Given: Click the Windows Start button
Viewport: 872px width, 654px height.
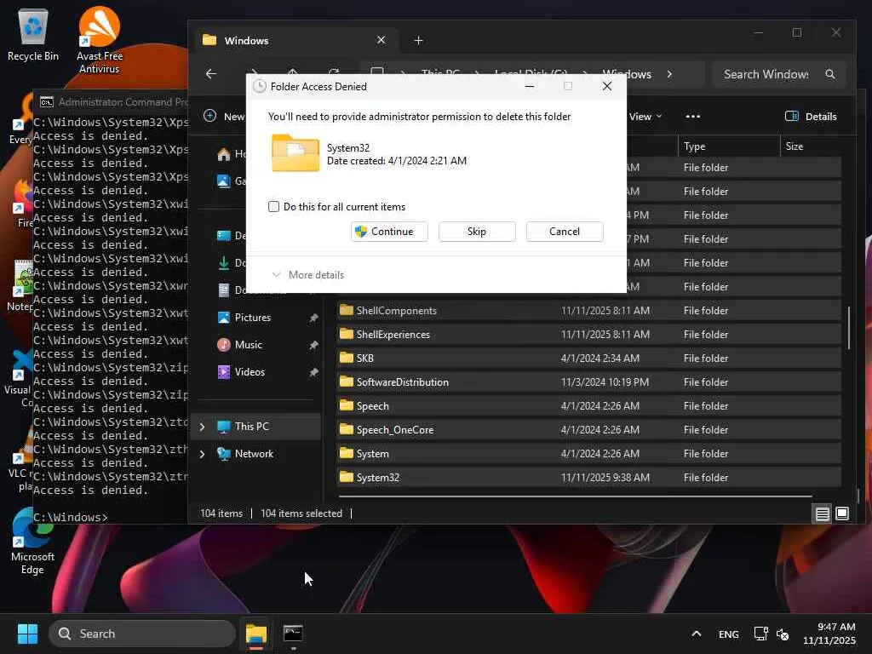Looking at the screenshot, I should 27,634.
